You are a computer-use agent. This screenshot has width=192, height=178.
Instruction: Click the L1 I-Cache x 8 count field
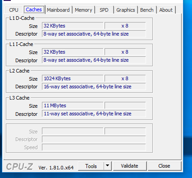(x=125, y=52)
